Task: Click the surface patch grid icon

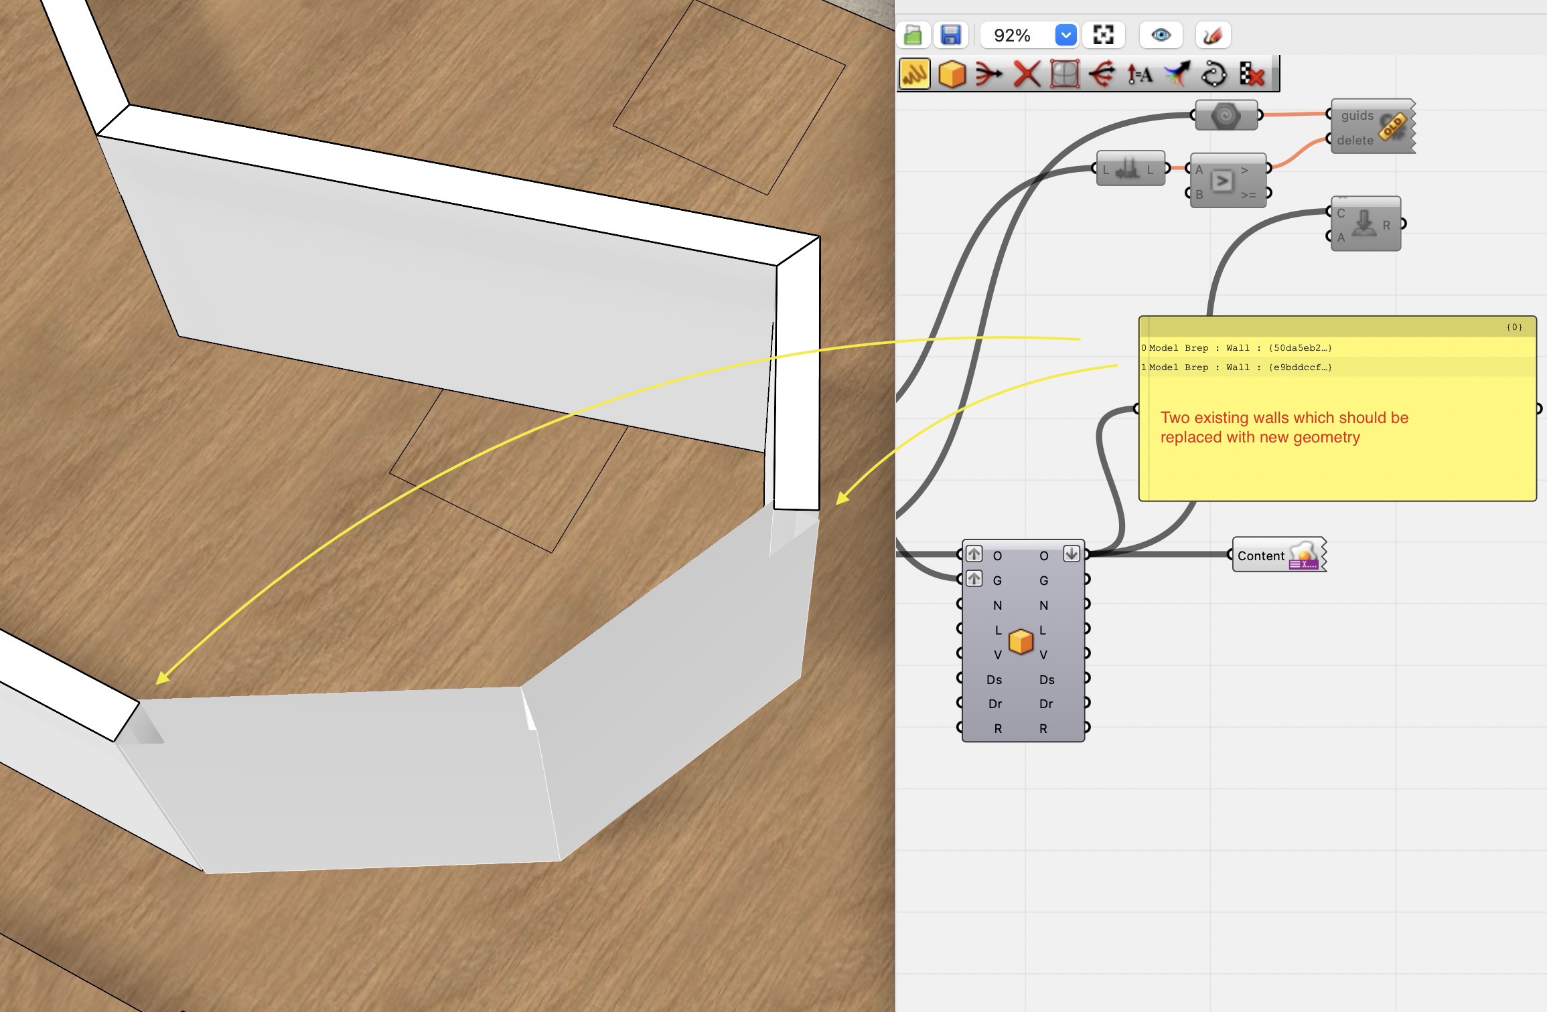Action: (x=1064, y=74)
